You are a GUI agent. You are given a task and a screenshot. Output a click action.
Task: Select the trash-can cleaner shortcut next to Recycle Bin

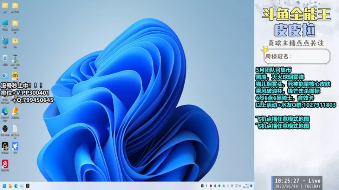[x=15, y=58]
